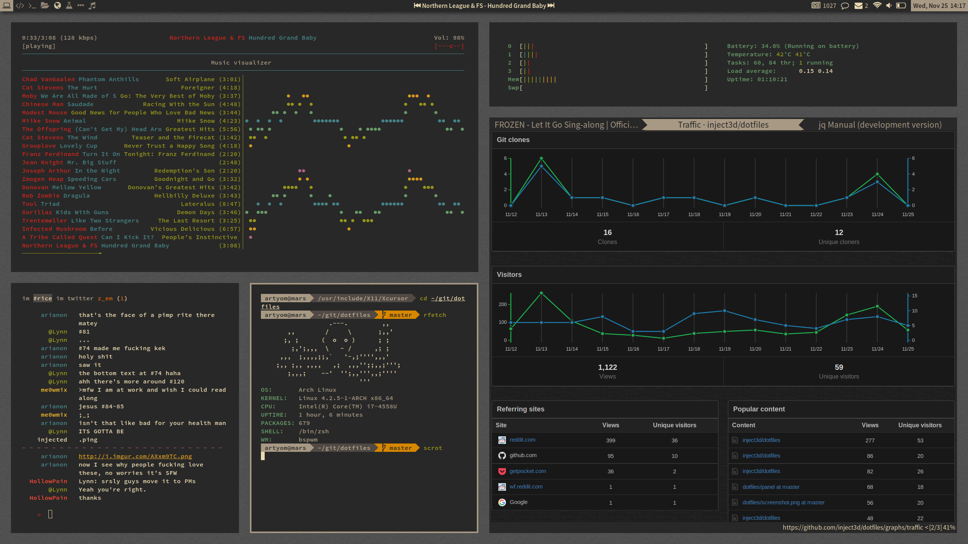Skip to the previous track
This screenshot has width=968, height=544.
[417, 6]
